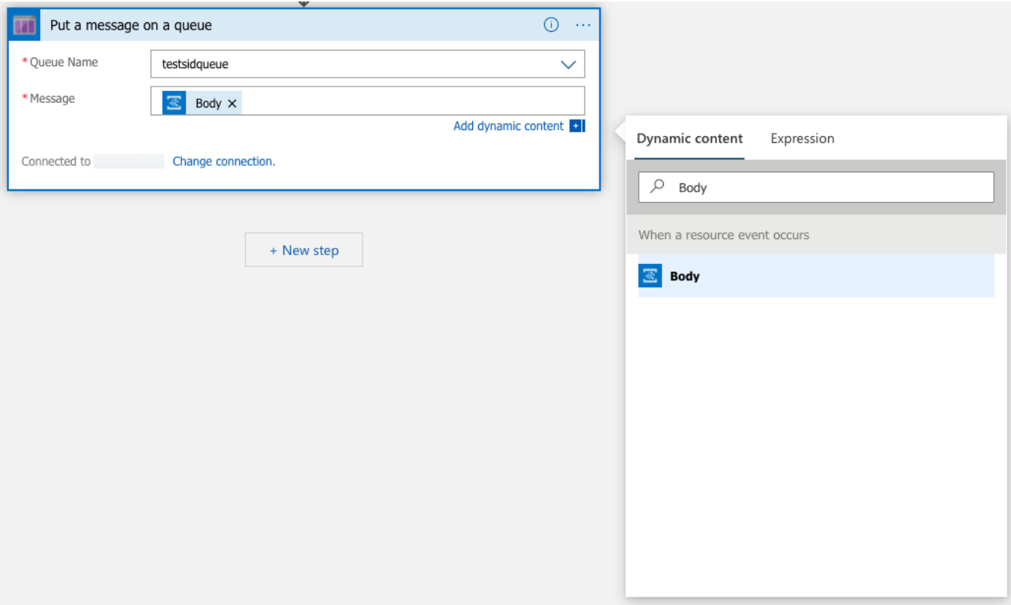Expand the Queue Name dropdown chevron
This screenshot has height=605, width=1011.
click(x=568, y=64)
